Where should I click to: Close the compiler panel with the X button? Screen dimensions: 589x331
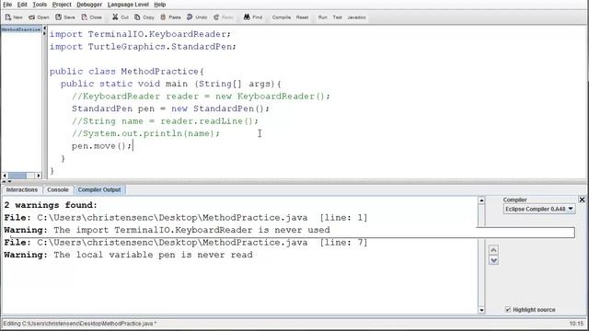[x=582, y=200]
